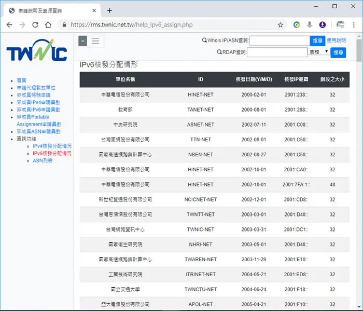Select ASN列表 sidebar item
Viewport: 363px width, 311px height.
tap(43, 160)
